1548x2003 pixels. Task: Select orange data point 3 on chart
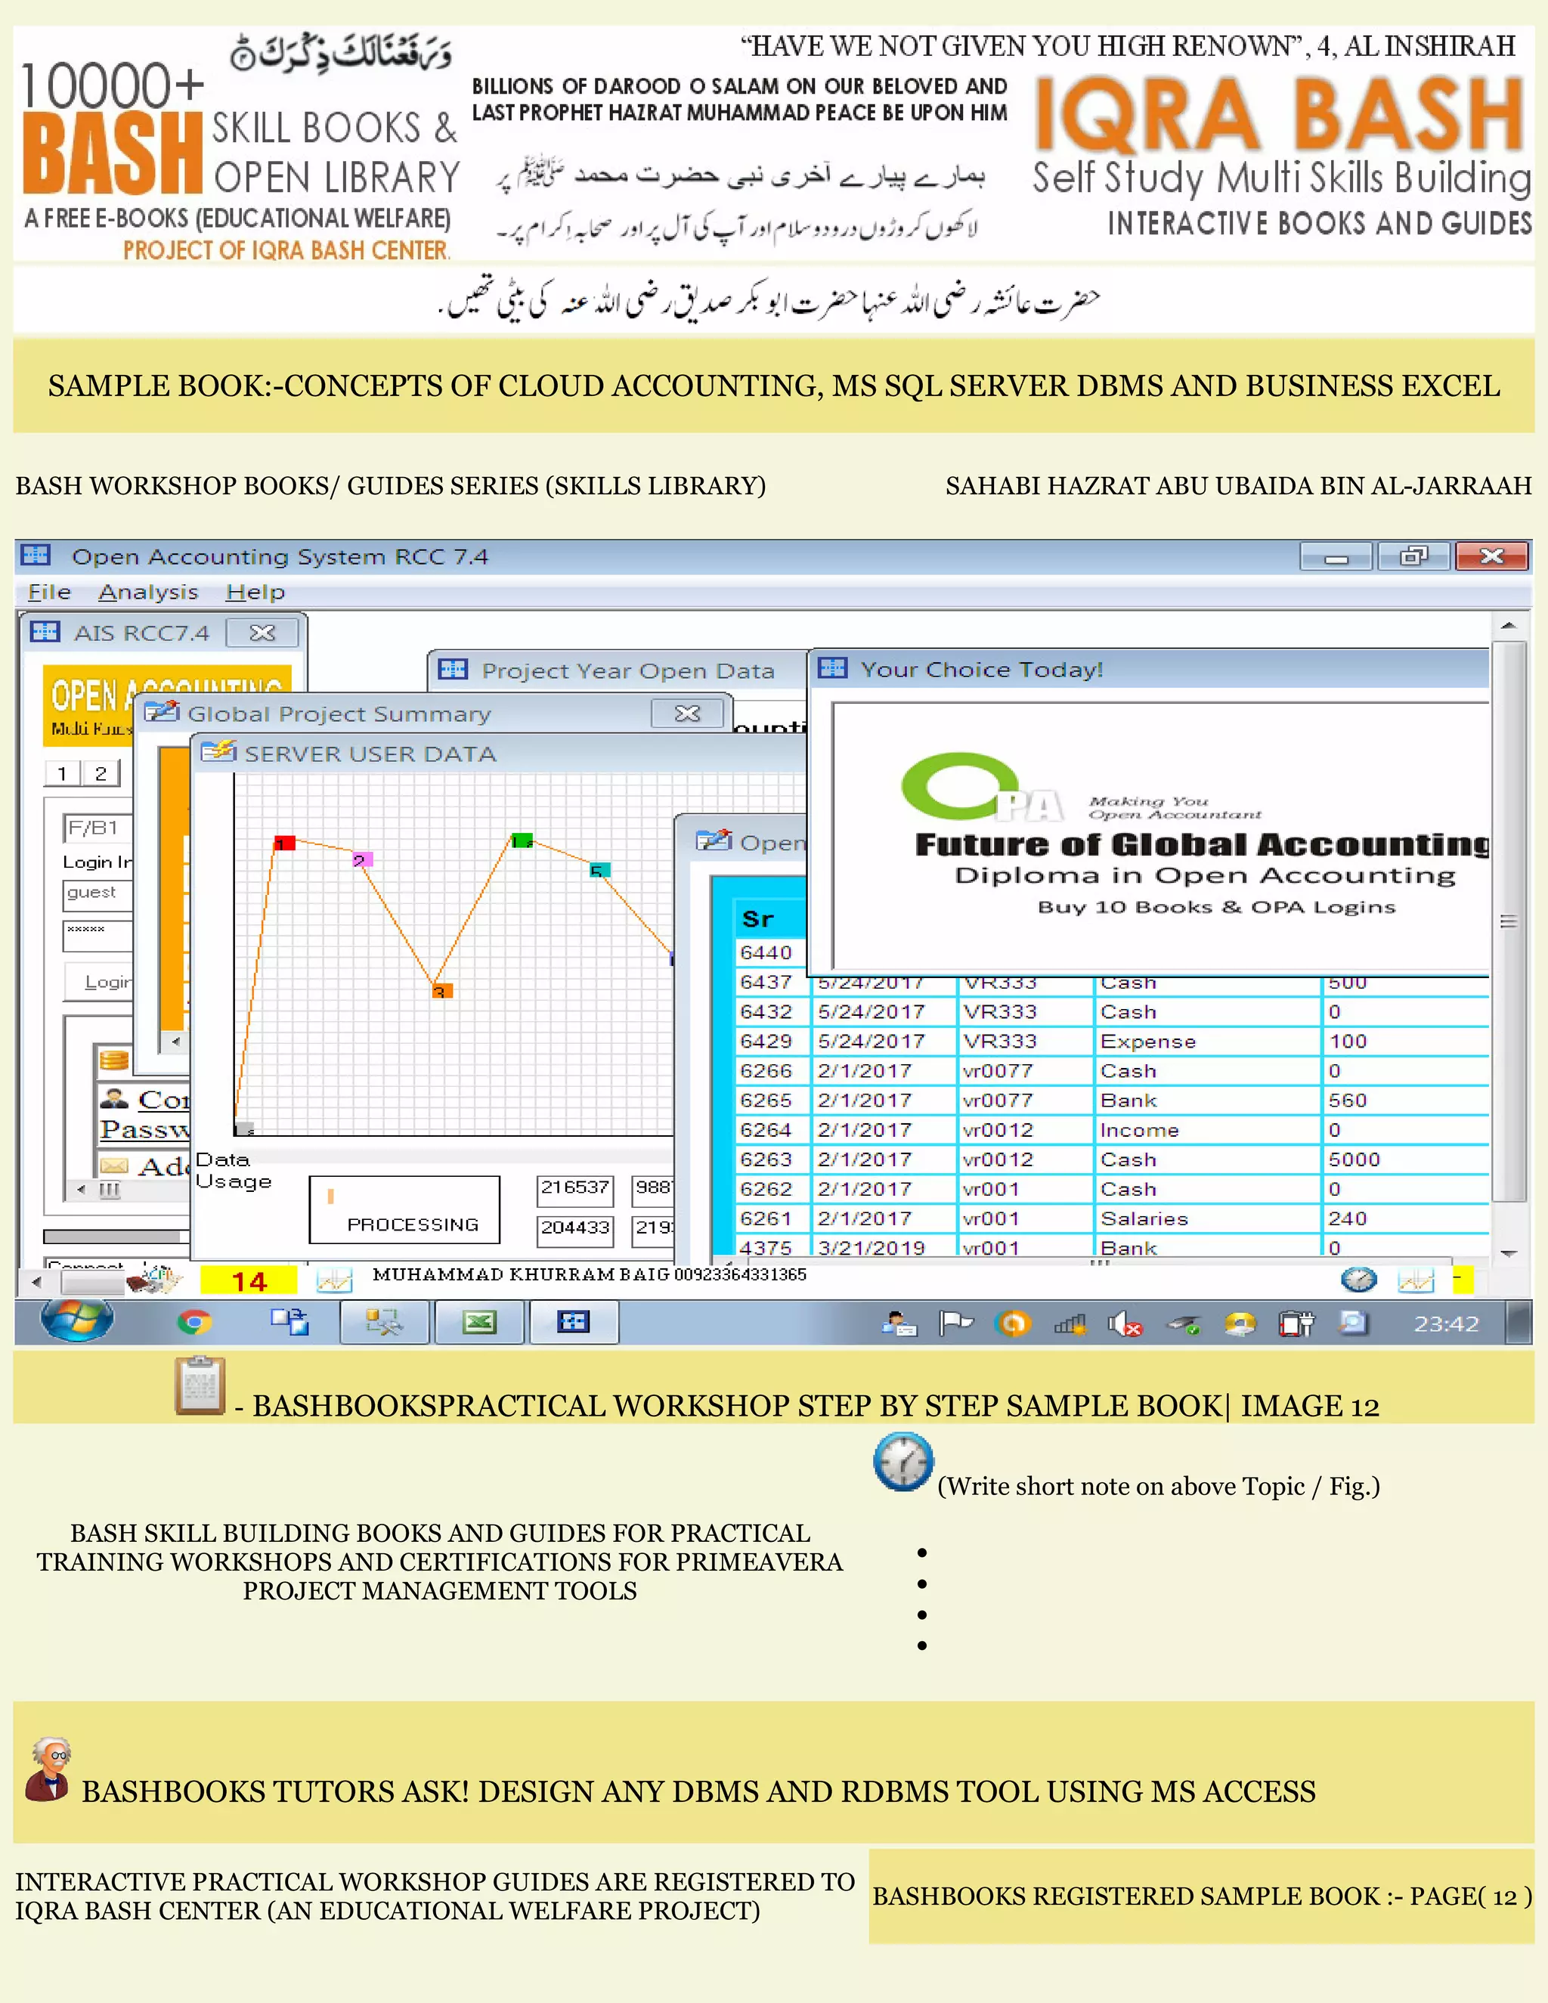[x=442, y=990]
